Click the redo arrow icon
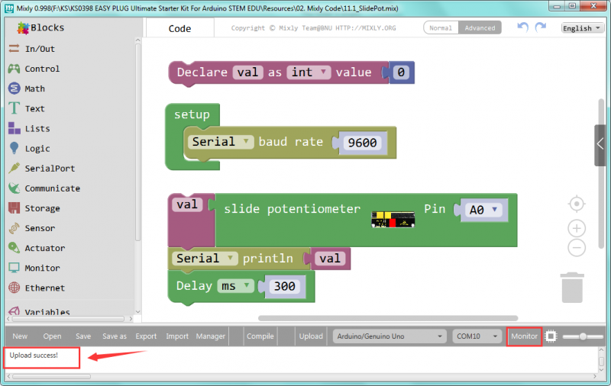The image size is (611, 386). (541, 27)
